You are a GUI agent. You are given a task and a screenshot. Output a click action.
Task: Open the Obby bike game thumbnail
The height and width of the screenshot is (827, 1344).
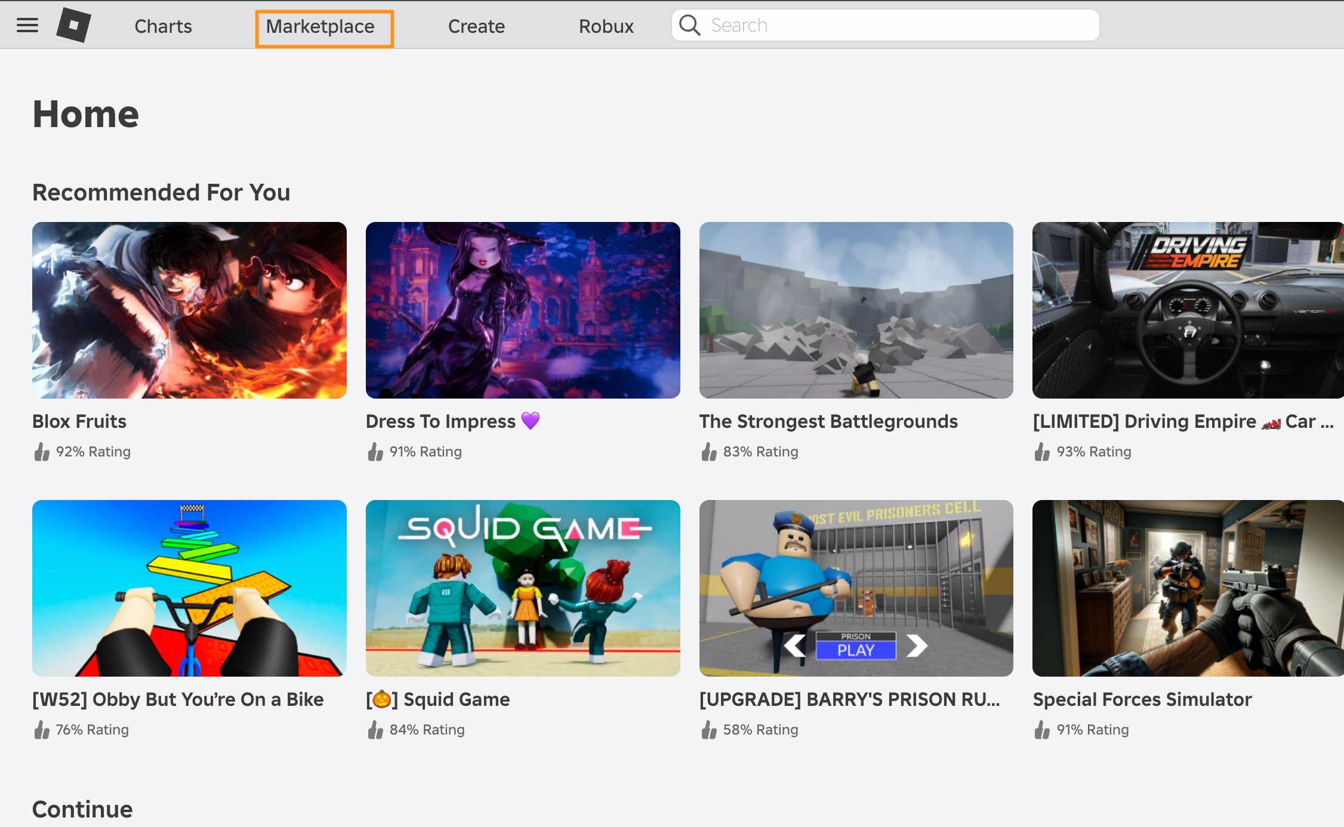189,588
